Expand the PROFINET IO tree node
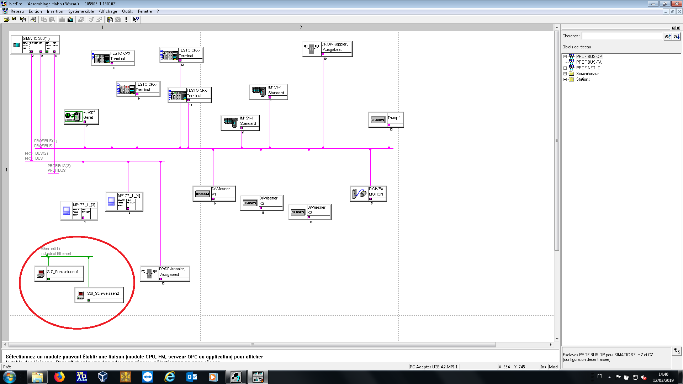 click(565, 68)
